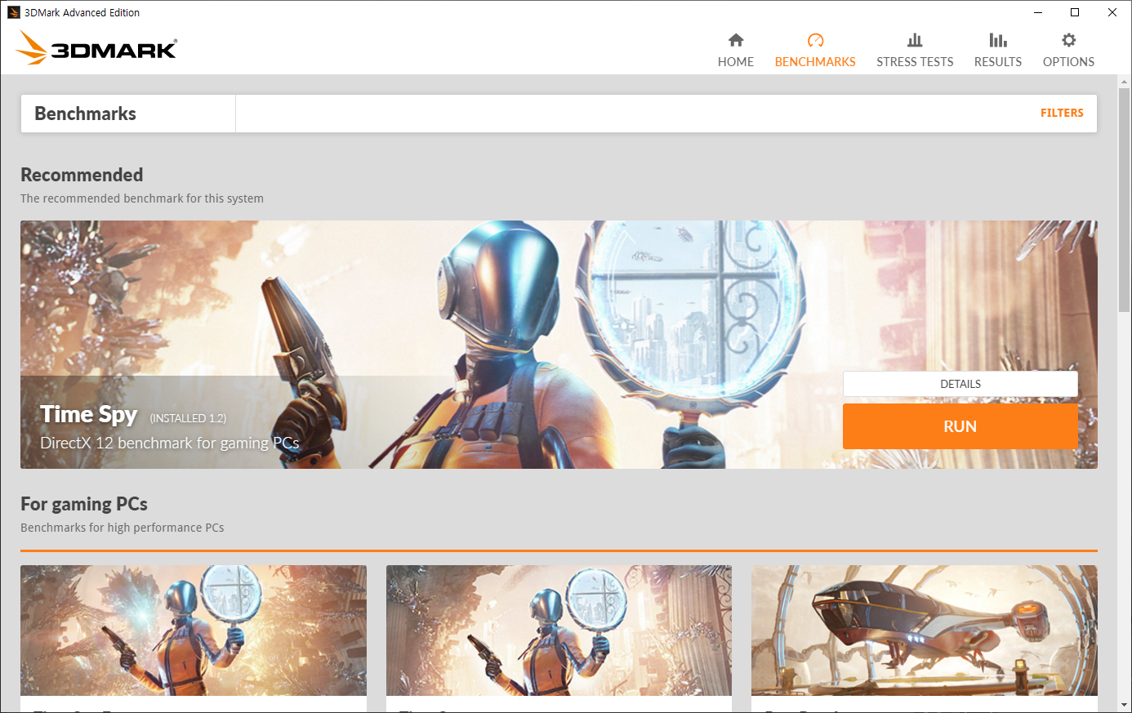Screen dimensions: 1132x713
Task: Click 'DirectX 12 benchmark for gaming PCs' text
Action: point(170,443)
